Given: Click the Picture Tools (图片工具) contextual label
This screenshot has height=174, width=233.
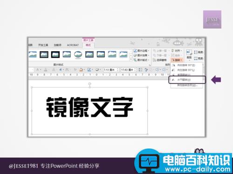Looking at the screenshot, I should point(89,40).
